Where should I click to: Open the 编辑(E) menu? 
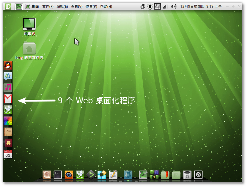point(62,7)
